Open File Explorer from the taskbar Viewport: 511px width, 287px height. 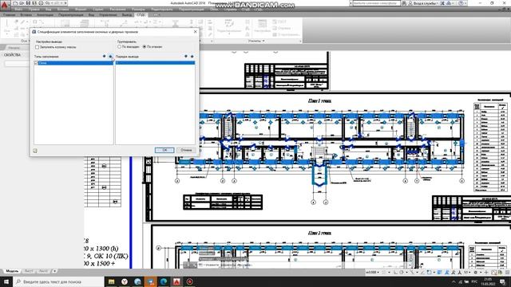tap(112, 281)
